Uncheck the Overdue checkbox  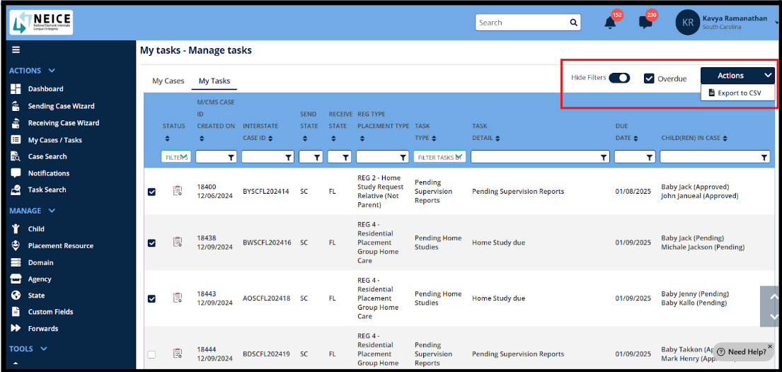(x=649, y=79)
